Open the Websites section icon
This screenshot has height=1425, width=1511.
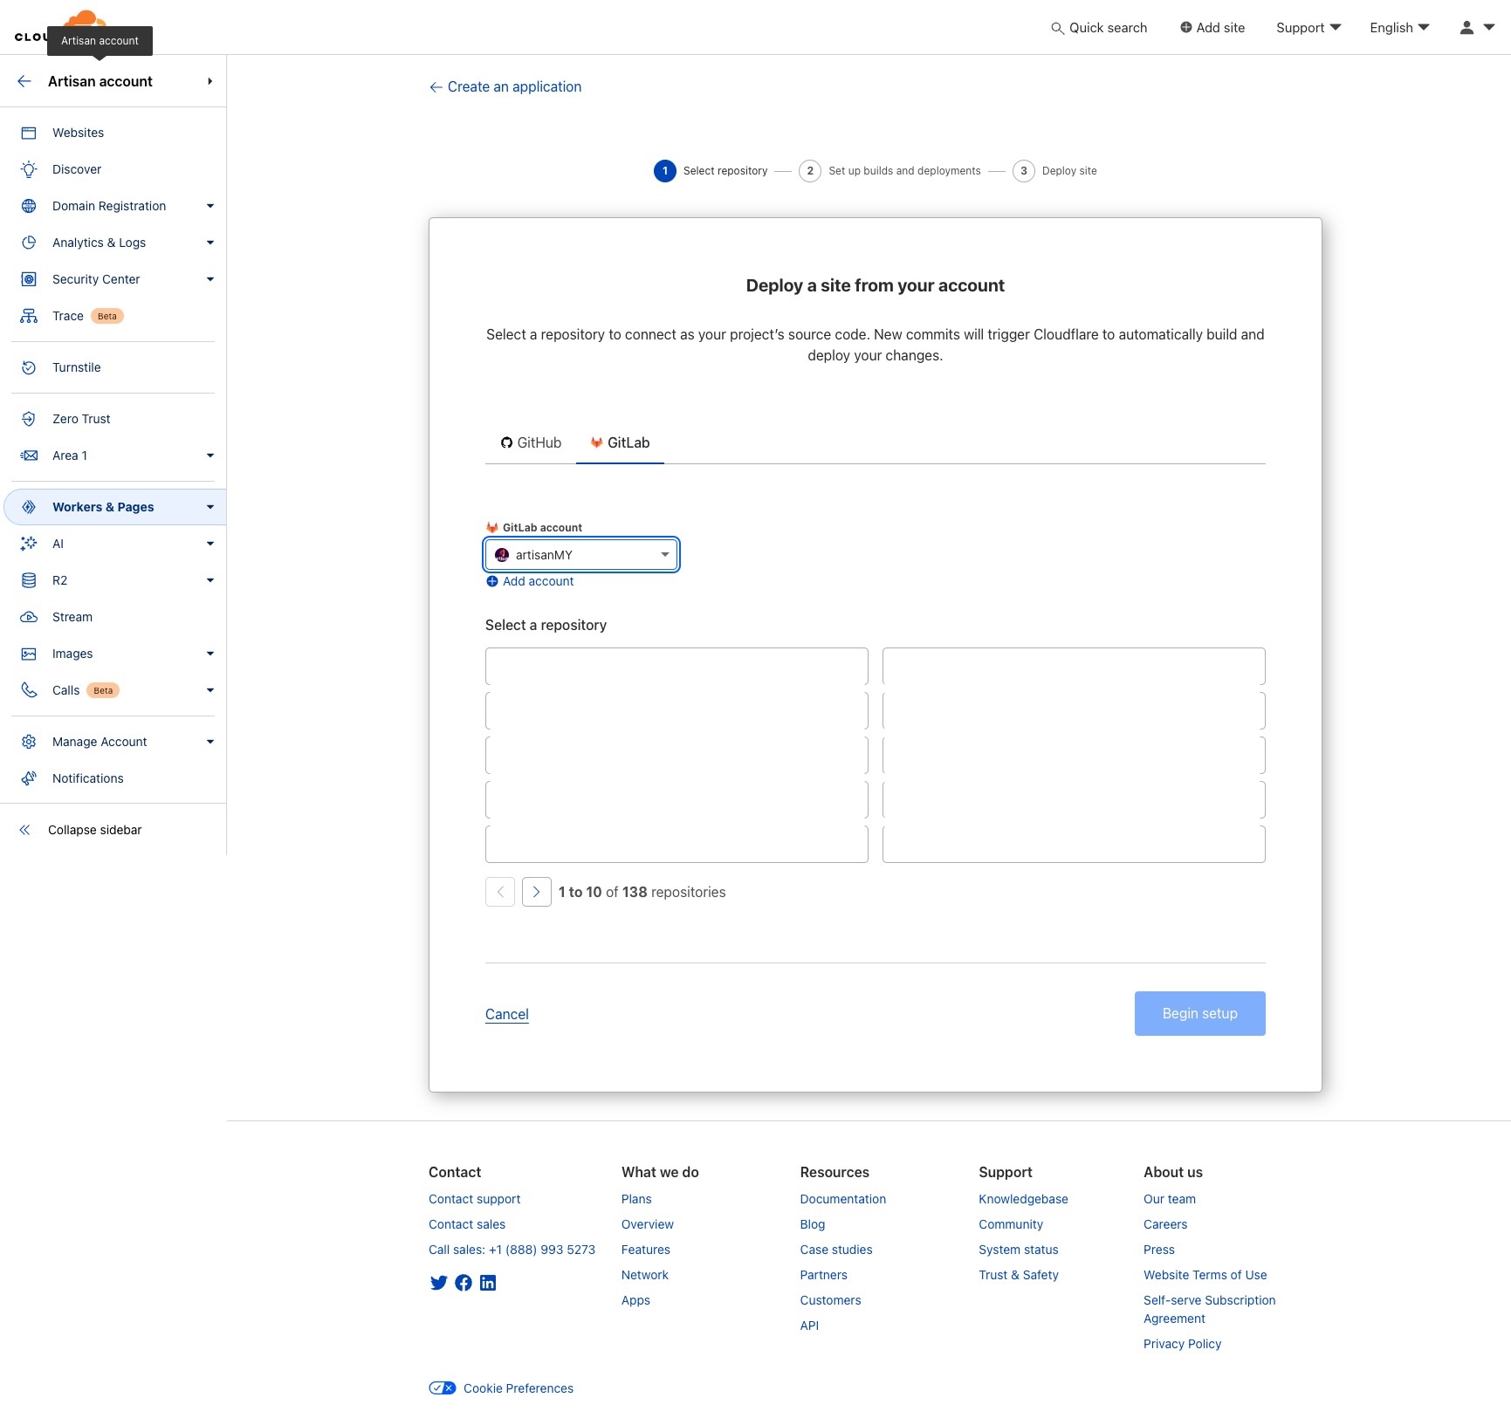click(x=29, y=133)
